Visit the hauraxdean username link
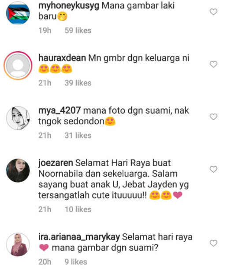Viewport: 231px width, 270px height. (62, 58)
